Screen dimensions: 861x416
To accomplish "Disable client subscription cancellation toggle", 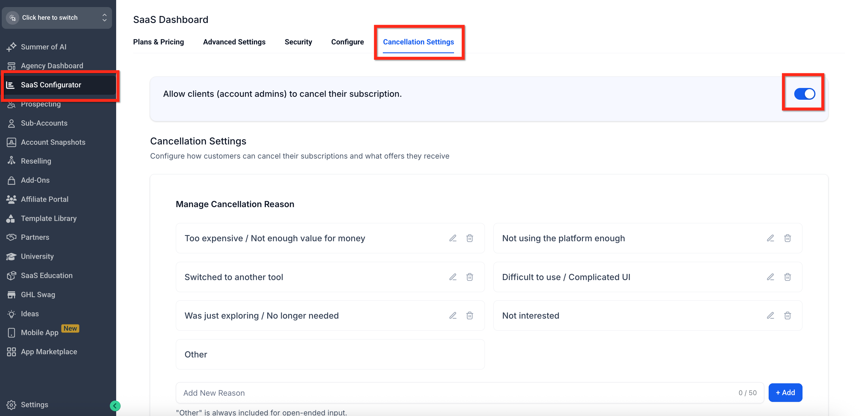I will tap(804, 94).
